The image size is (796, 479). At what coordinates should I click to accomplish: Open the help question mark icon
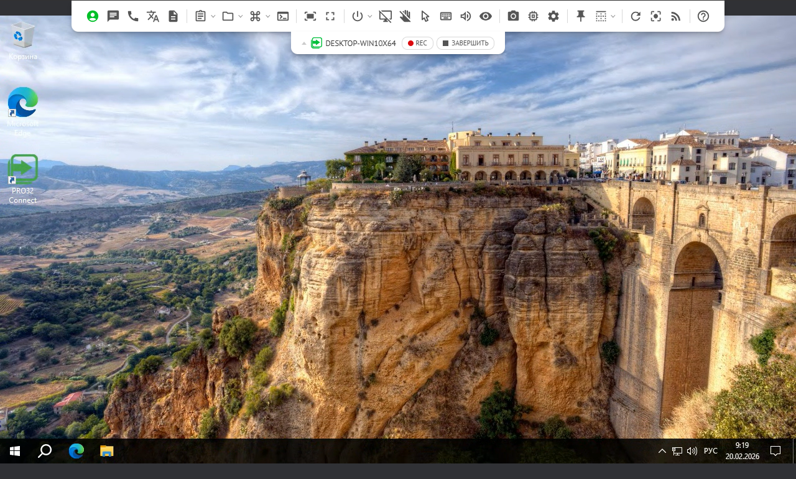tap(703, 16)
